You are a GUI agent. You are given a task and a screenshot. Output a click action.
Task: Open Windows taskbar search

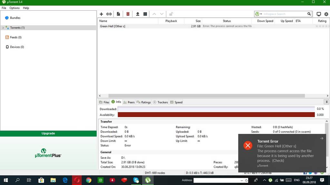pyautogui.click(x=17, y=180)
